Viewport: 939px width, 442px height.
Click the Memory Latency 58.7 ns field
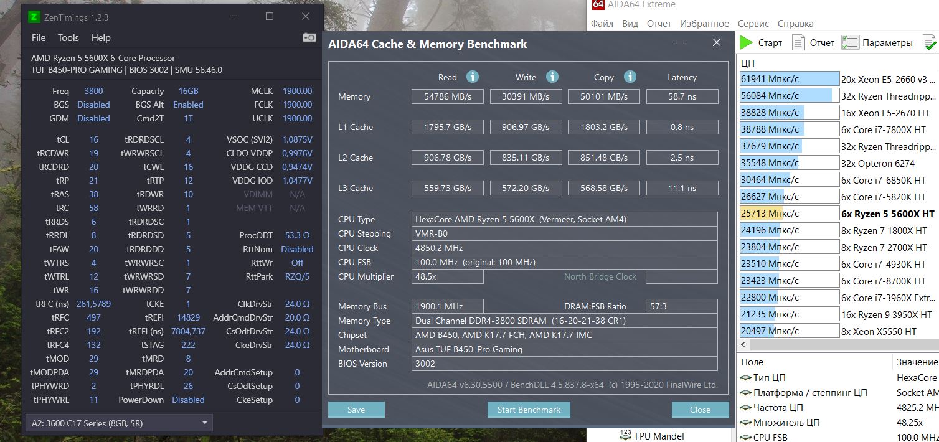[x=682, y=96]
